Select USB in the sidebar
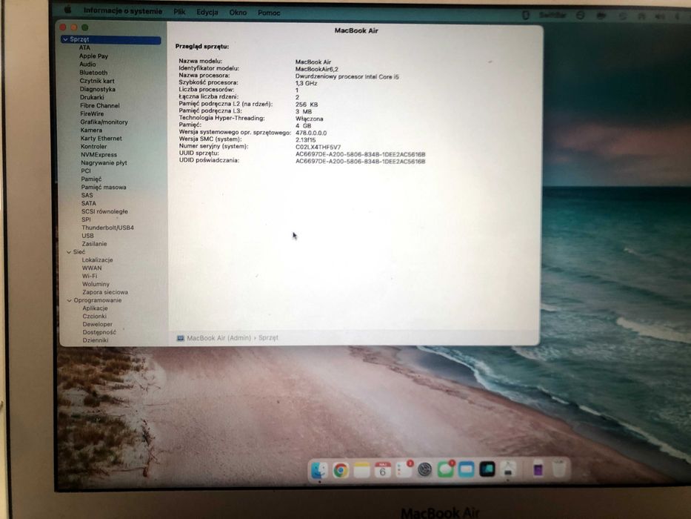This screenshot has width=691, height=519. pyautogui.click(x=87, y=236)
